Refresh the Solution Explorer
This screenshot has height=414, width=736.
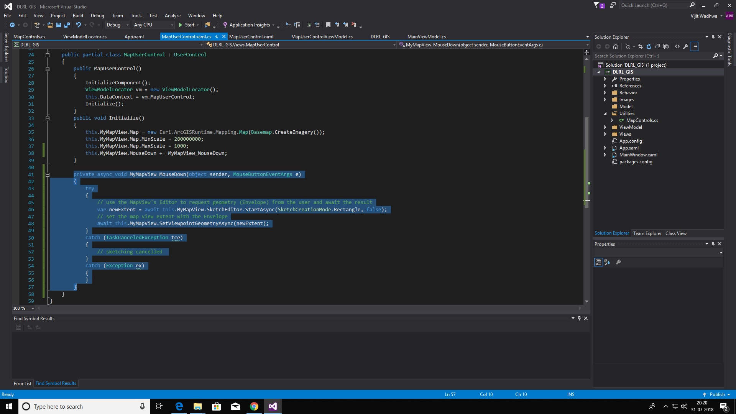click(x=649, y=46)
